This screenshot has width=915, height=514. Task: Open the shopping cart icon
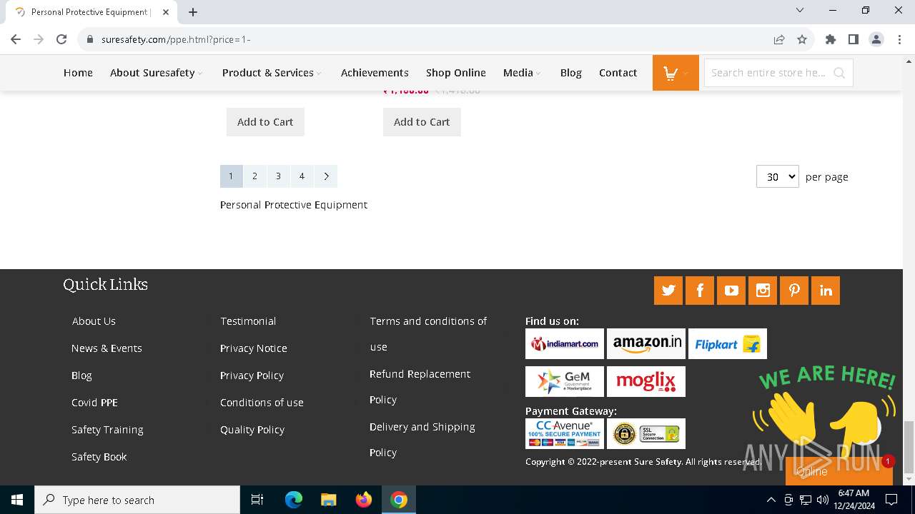click(x=676, y=73)
